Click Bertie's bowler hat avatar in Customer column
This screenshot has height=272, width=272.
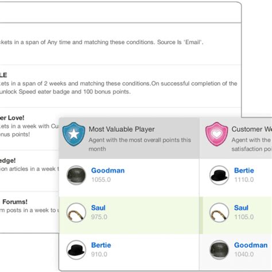pos(219,175)
